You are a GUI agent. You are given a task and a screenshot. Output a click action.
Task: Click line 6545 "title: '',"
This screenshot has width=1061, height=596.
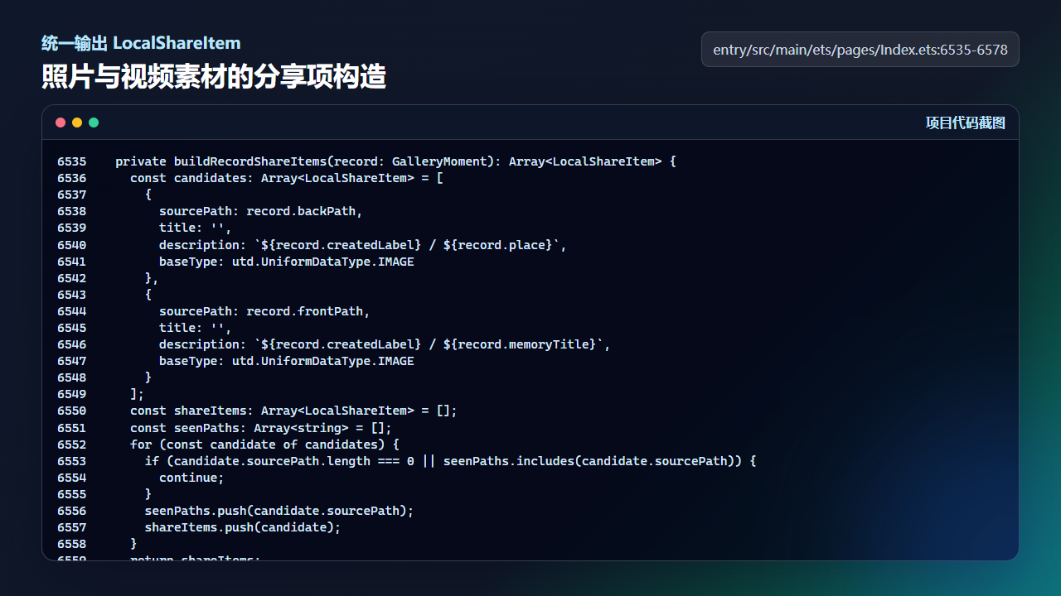196,328
